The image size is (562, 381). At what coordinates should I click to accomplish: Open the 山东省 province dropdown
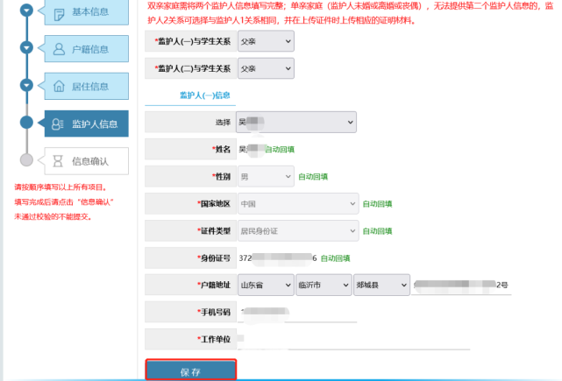tap(266, 285)
